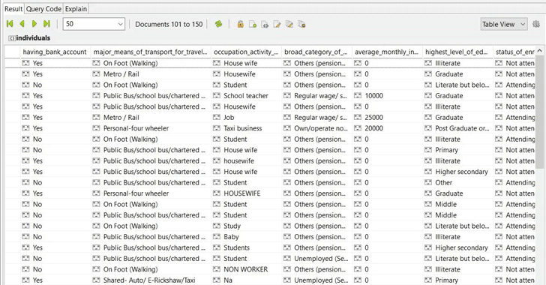The image size is (546, 285).
Task: Click the edit document pencil icon
Action: pos(277,24)
